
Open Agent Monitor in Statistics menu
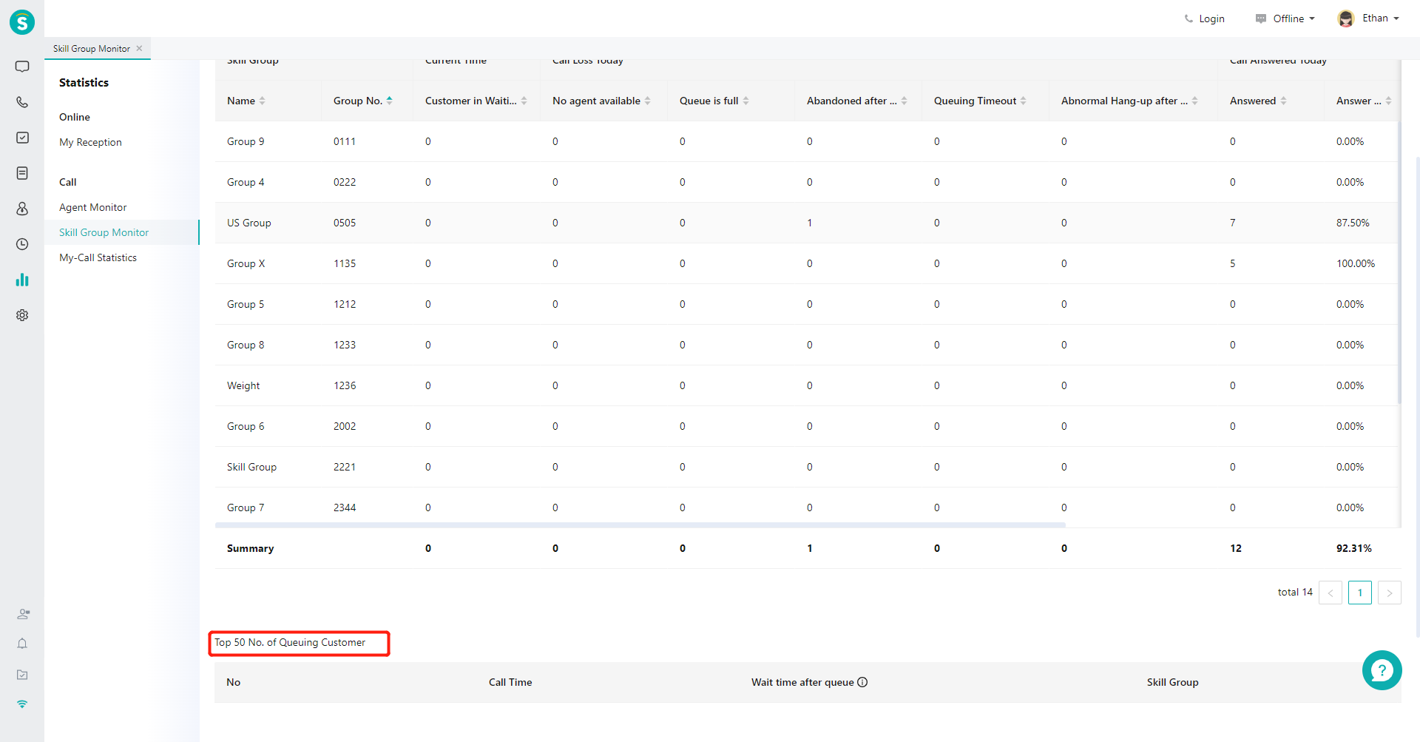pos(92,207)
